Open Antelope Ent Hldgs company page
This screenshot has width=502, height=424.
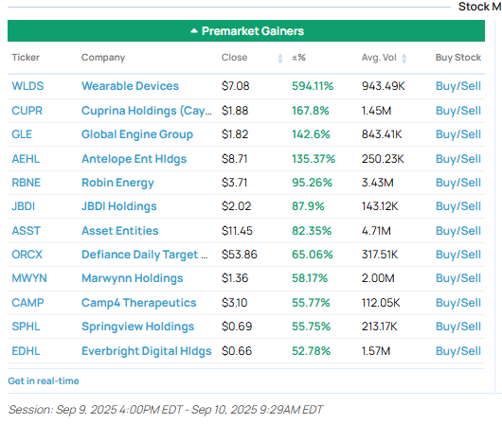(134, 159)
